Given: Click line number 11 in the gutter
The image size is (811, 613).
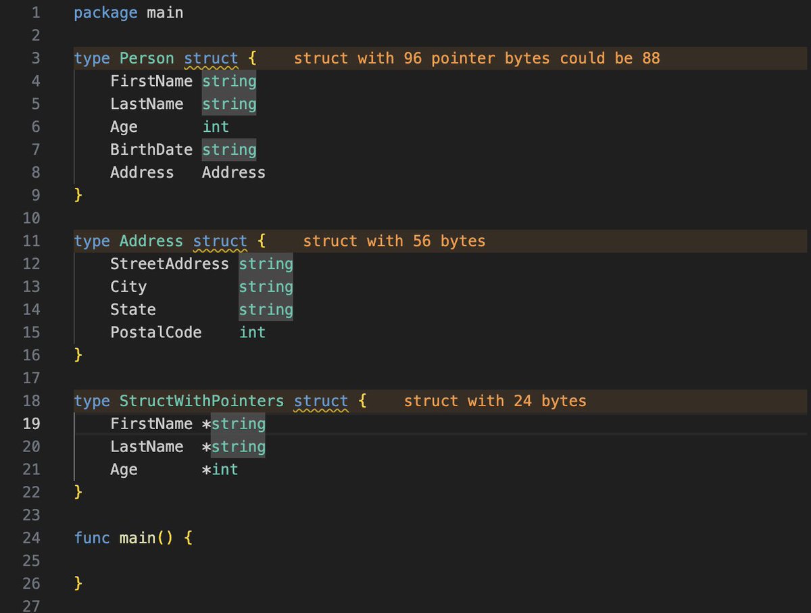Looking at the screenshot, I should coord(32,241).
